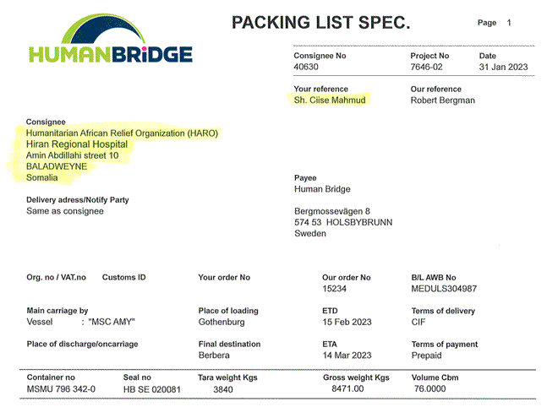
Task: Select container number MSMU 796 342-0
Action: 61,389
